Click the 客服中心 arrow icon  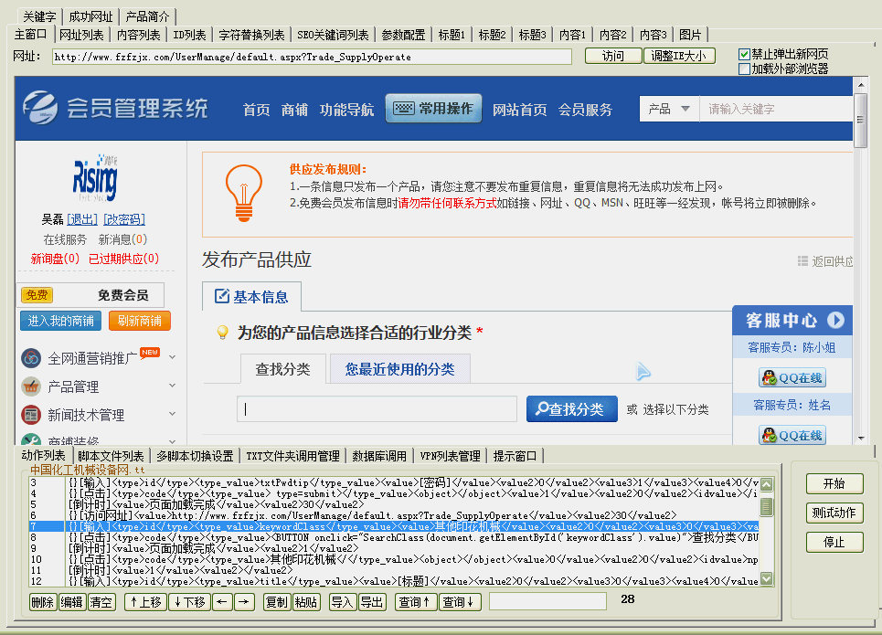point(836,320)
